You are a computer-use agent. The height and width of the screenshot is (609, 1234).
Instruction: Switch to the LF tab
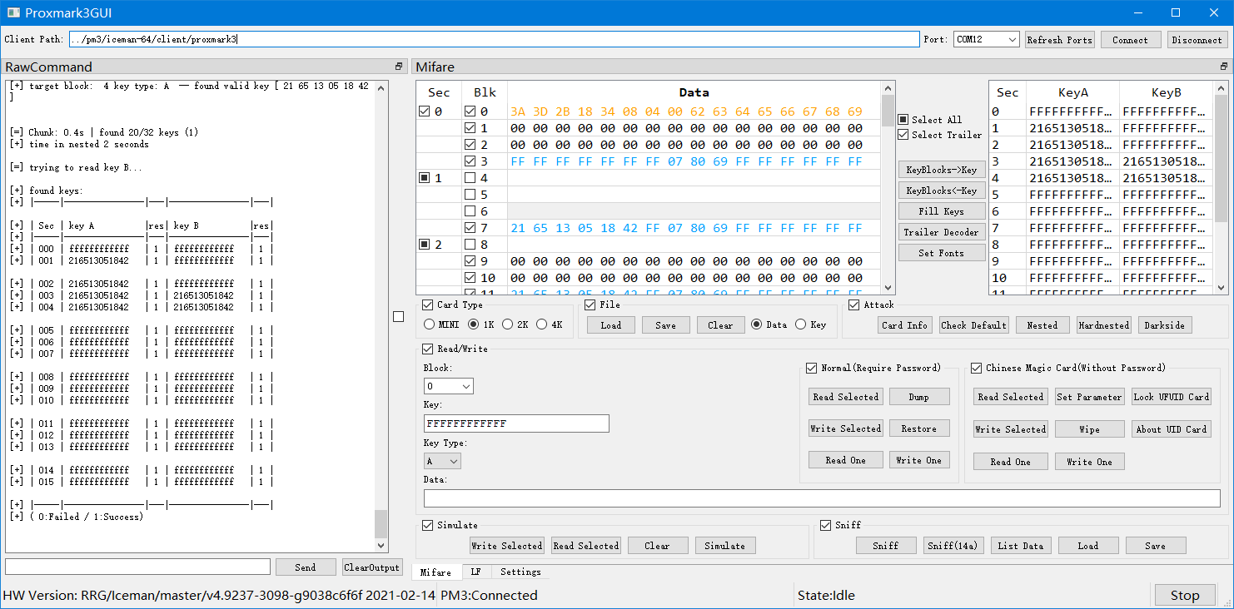point(475,572)
